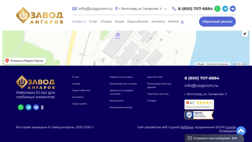This screenshot has width=252, height=142.
Task: Click footer address г. Волгоград, ул. Самарская, 1г
Action: [x=206, y=94]
